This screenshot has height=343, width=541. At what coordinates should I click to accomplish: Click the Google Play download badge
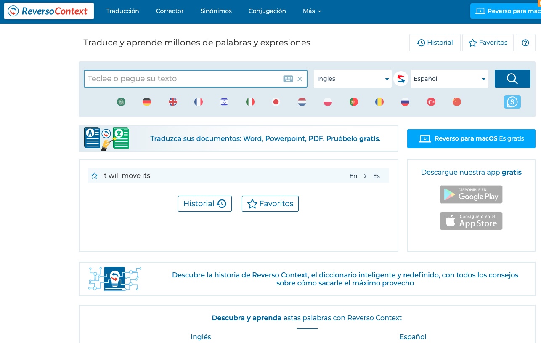coord(471,194)
